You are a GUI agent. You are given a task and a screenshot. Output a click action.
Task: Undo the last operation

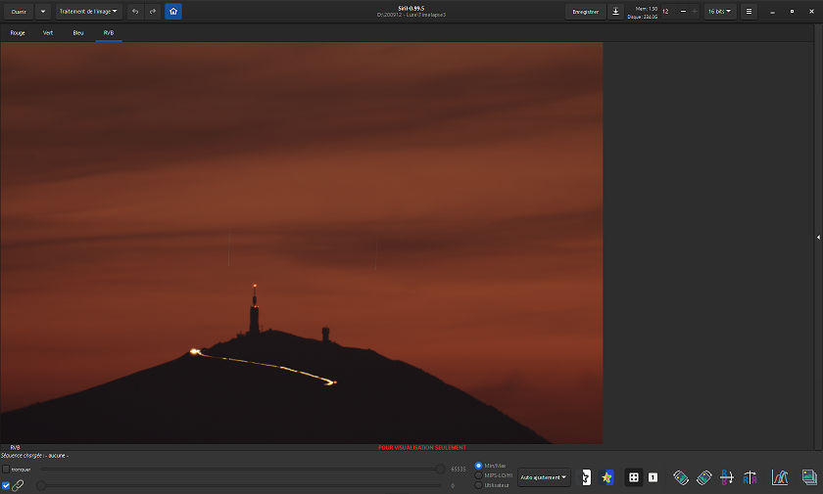tap(135, 12)
